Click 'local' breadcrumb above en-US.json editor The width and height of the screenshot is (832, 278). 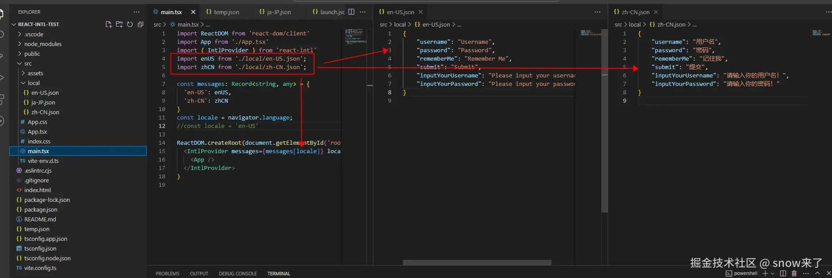(x=400, y=24)
